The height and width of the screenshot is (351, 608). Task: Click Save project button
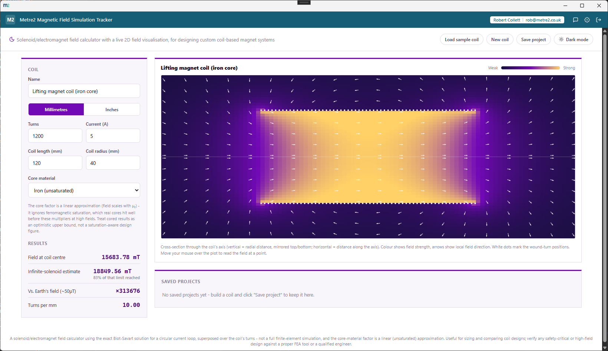(x=533, y=40)
